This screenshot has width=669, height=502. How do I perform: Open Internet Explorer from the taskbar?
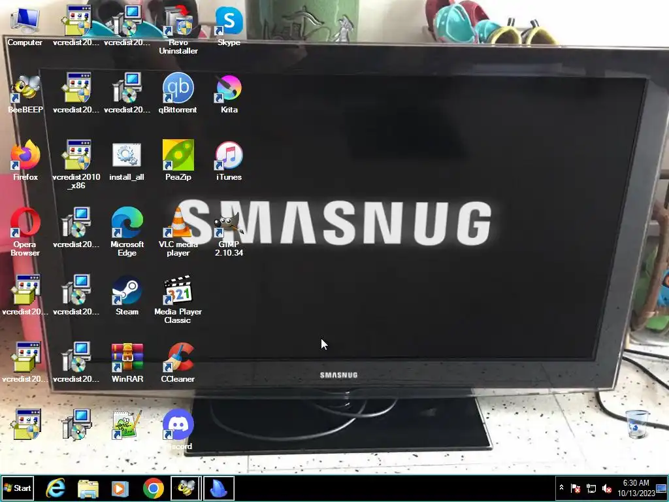pyautogui.click(x=56, y=488)
